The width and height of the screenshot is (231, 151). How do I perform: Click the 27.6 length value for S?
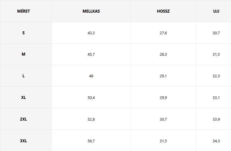pyautogui.click(x=163, y=33)
